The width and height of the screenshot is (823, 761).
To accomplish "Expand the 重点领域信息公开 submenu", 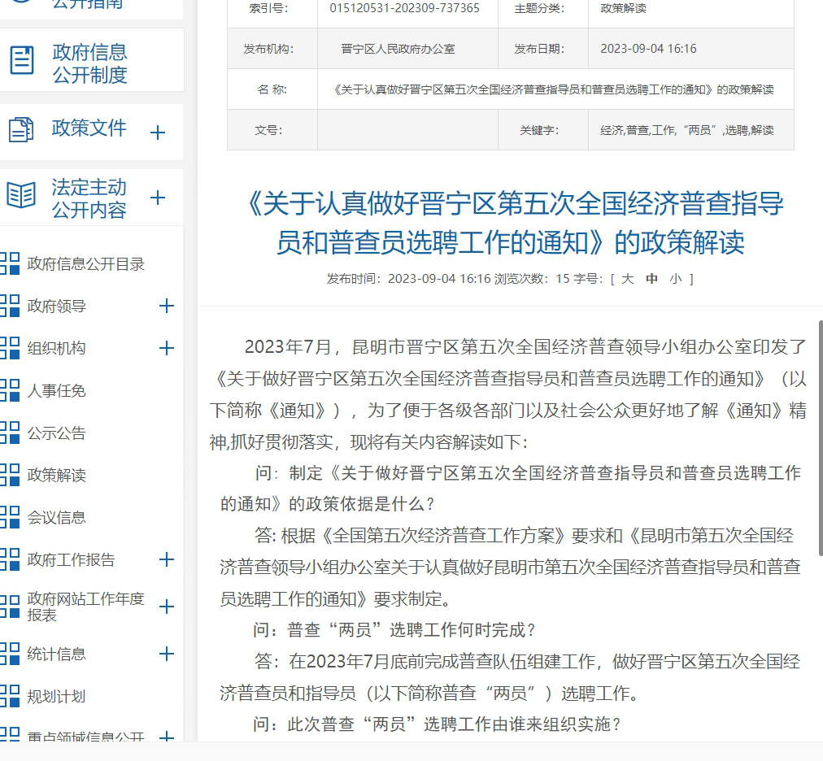I will point(167,737).
